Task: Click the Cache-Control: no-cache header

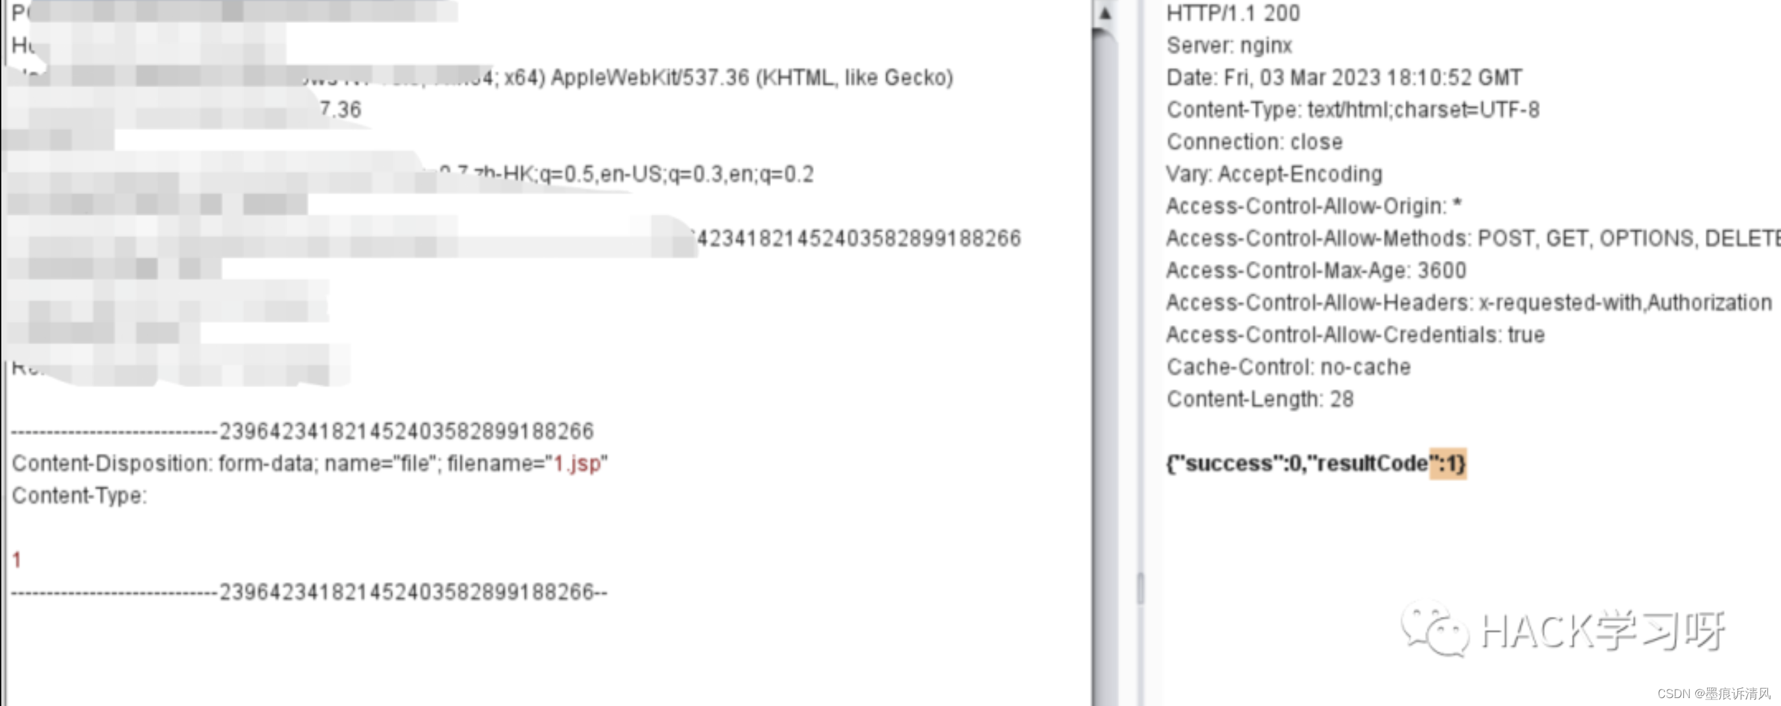Action: (x=1288, y=367)
